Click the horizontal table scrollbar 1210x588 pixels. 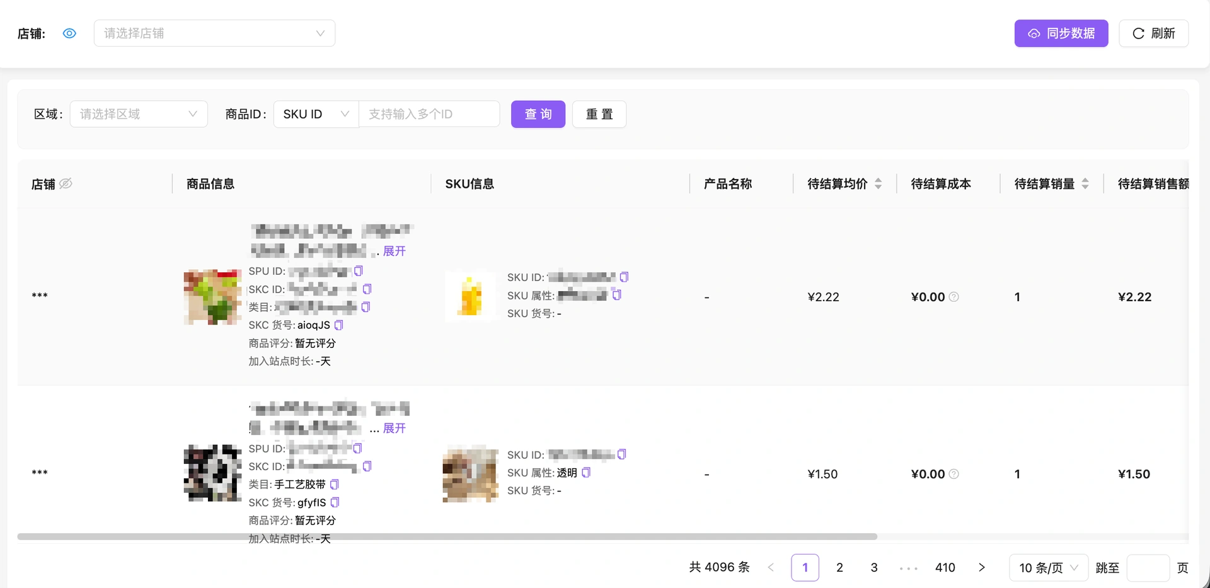[x=447, y=537]
